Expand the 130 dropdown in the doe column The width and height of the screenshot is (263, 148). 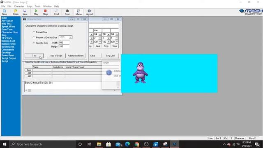click(x=100, y=42)
